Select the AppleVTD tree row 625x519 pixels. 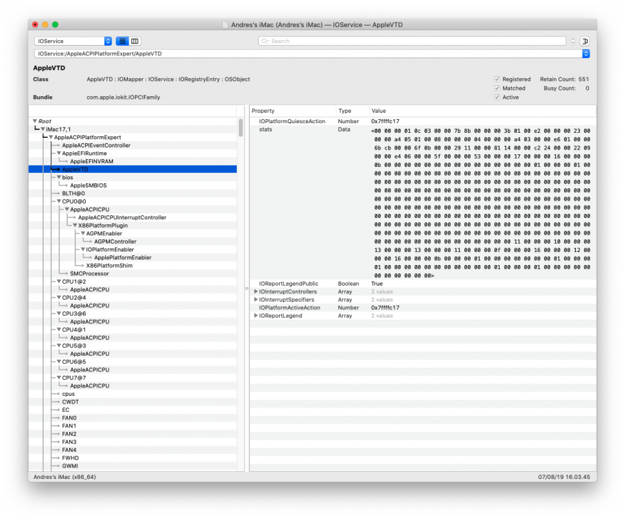coord(133,170)
